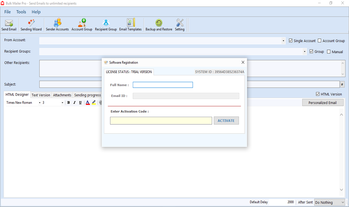Click the HTML editor scroll up arrow

coord(342,115)
